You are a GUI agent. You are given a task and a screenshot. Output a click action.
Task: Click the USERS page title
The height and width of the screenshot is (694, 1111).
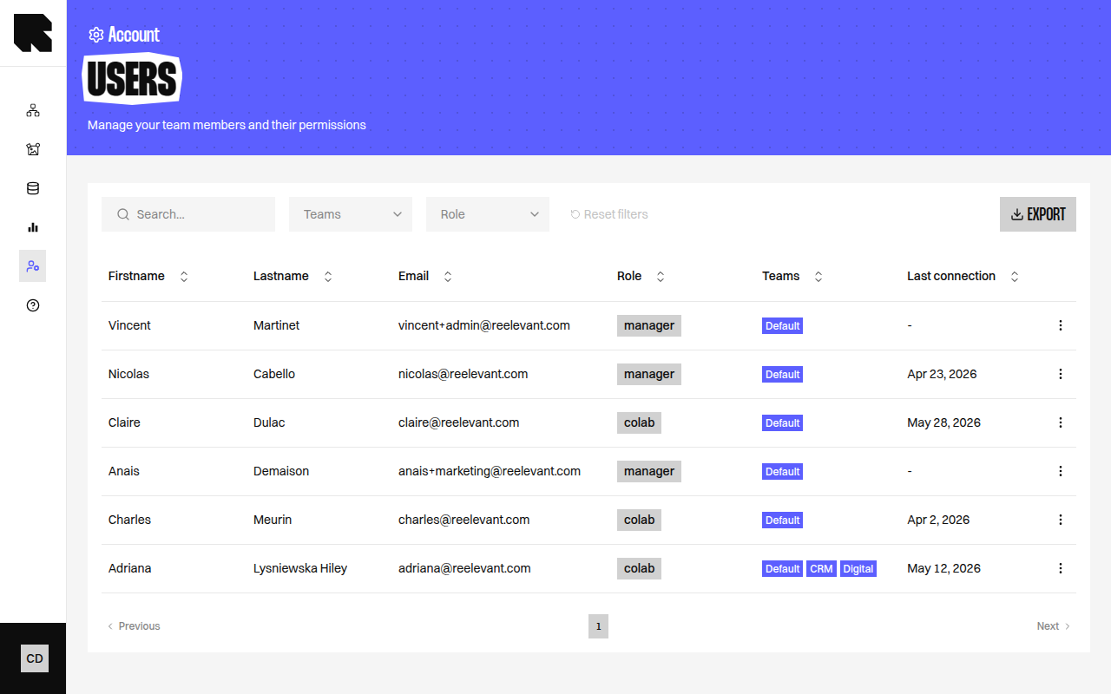(x=132, y=79)
